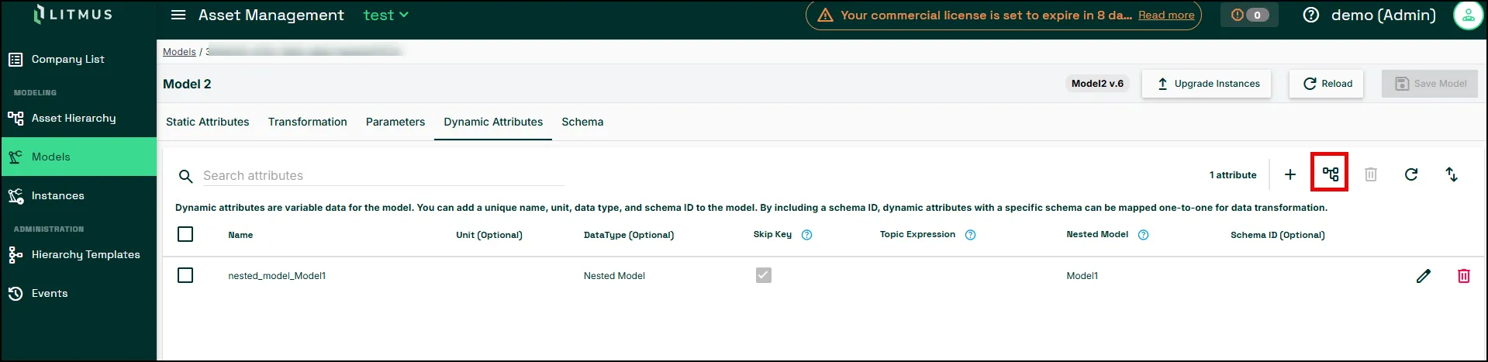Open the user avatar menu

click(x=1467, y=15)
